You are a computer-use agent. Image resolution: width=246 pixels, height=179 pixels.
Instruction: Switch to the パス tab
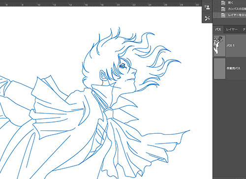coord(218,30)
